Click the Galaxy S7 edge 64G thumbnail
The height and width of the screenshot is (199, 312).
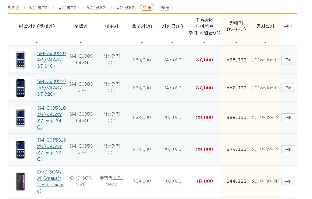[20, 118]
